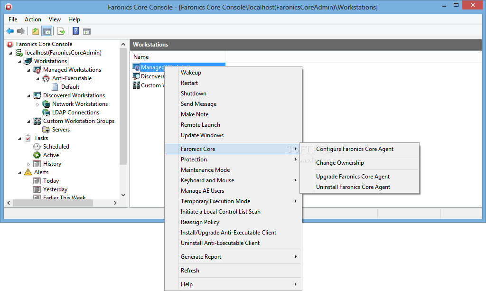486x291 pixels.
Task: Click the Tasks clipboard icon
Action: tap(28, 138)
